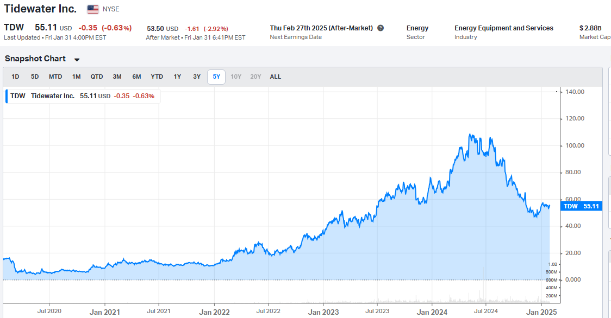The width and height of the screenshot is (611, 318).
Task: Click the Jul 2024 x-axis label
Action: point(485,311)
